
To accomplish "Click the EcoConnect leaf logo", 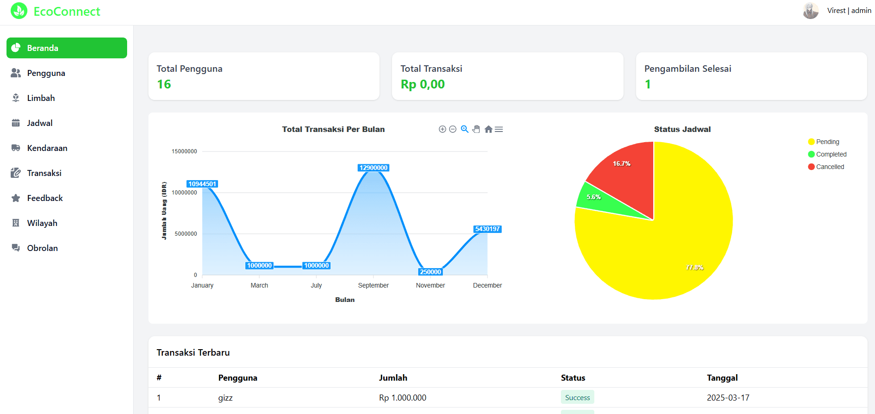I will pyautogui.click(x=19, y=11).
